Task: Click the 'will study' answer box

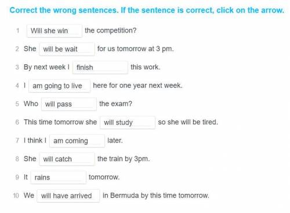Action: tap(128, 122)
